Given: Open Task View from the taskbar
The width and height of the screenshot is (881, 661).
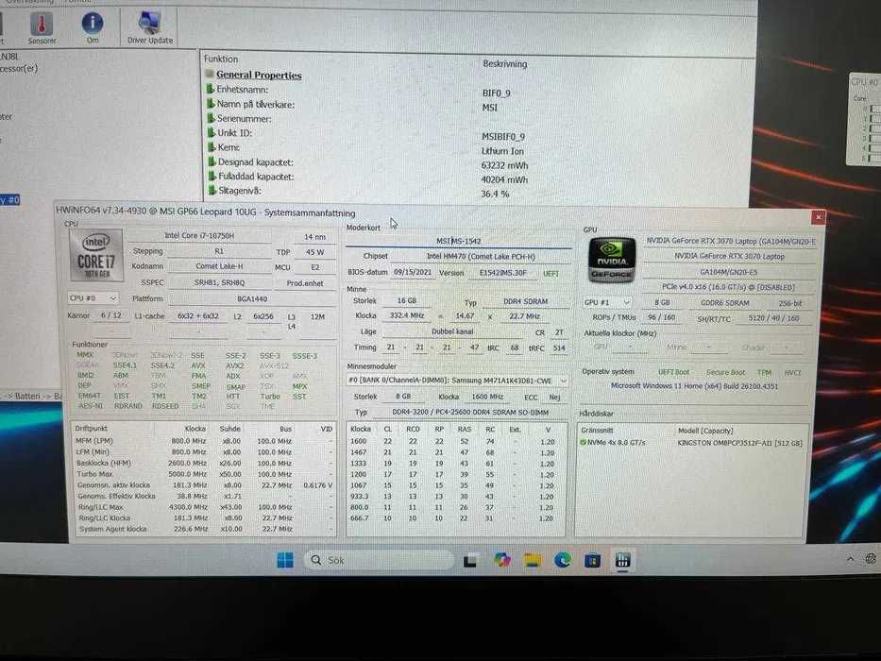Looking at the screenshot, I should pos(469,560).
